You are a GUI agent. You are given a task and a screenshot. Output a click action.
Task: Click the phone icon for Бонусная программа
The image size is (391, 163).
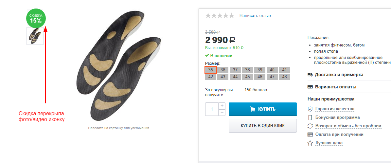(310, 118)
